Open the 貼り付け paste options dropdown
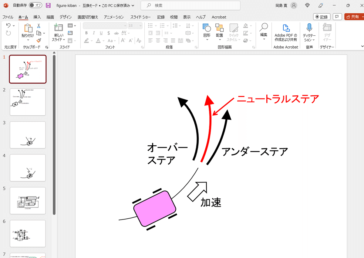 tap(28, 39)
